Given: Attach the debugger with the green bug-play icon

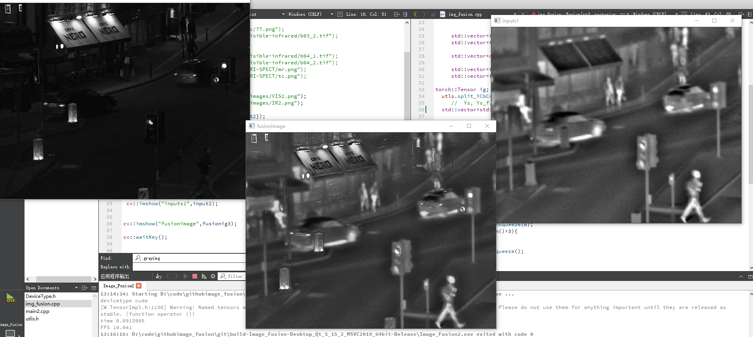Looking at the screenshot, I should (204, 276).
